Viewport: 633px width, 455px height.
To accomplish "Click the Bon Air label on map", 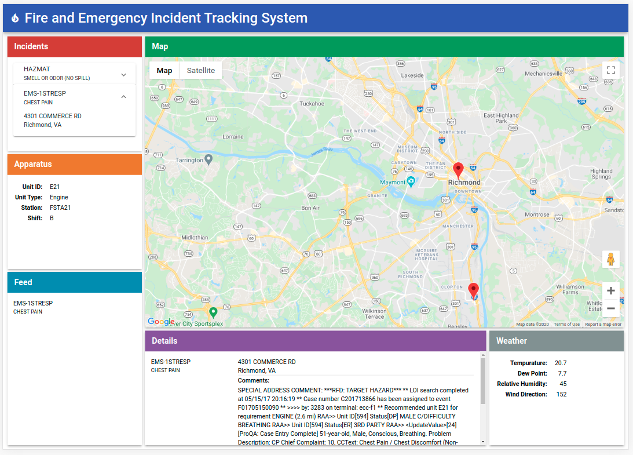I will pos(310,208).
